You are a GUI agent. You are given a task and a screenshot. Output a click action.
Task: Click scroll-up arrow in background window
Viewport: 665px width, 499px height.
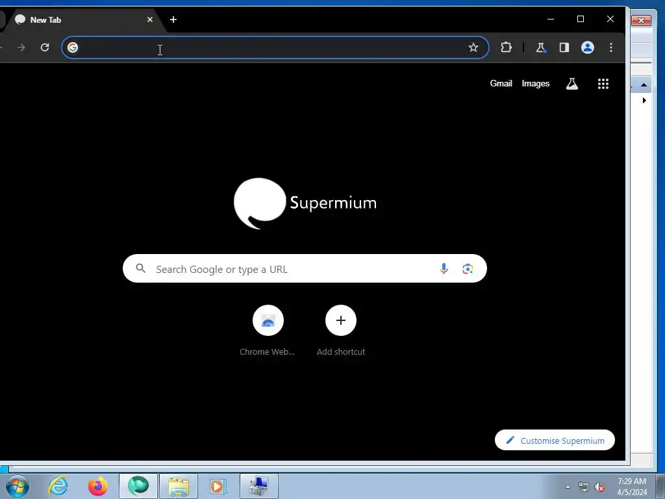[x=644, y=85]
